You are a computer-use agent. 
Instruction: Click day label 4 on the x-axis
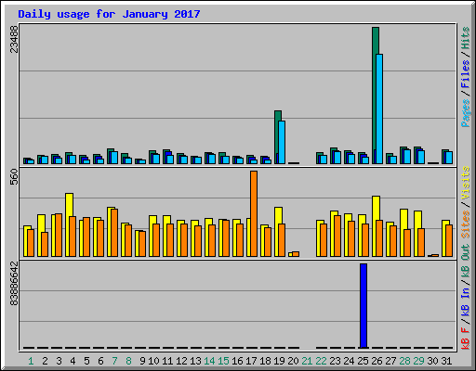pos(73,361)
